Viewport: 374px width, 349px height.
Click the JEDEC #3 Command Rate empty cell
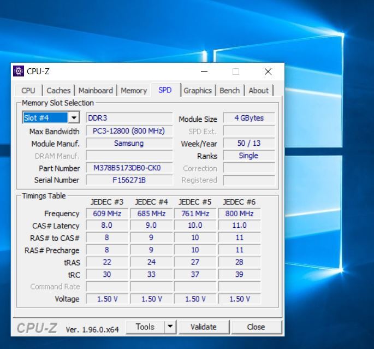(107, 287)
